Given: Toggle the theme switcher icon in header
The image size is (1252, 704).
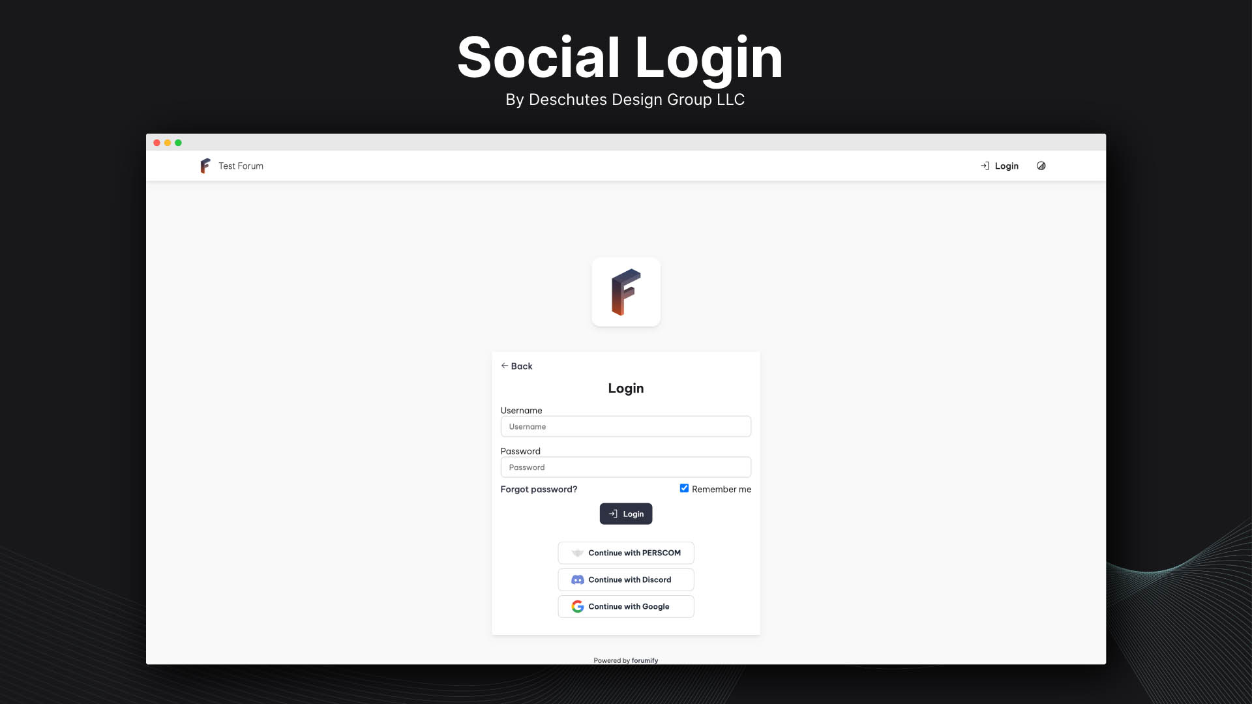Looking at the screenshot, I should (x=1041, y=166).
